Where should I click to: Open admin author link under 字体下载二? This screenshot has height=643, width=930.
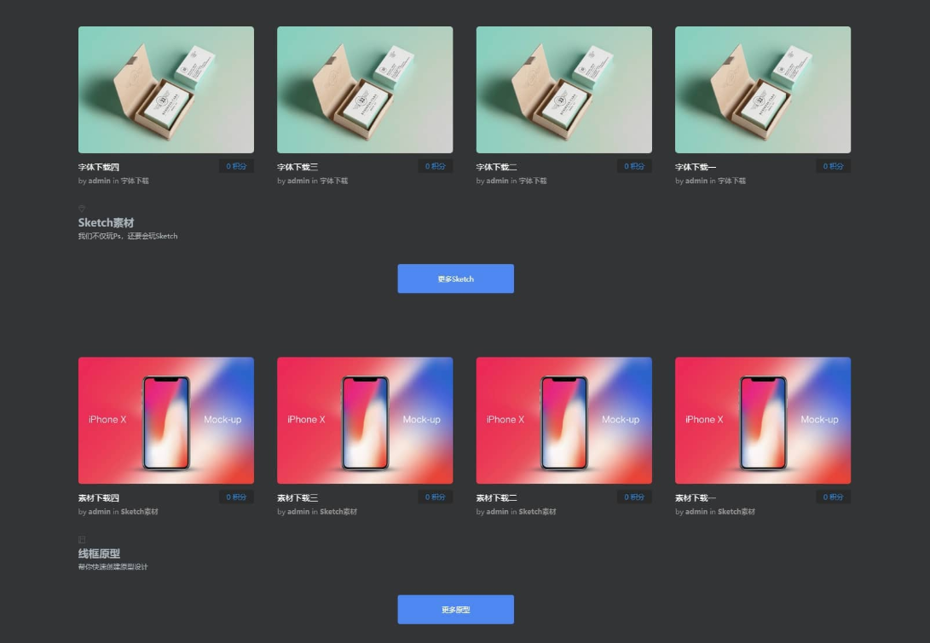click(x=497, y=181)
